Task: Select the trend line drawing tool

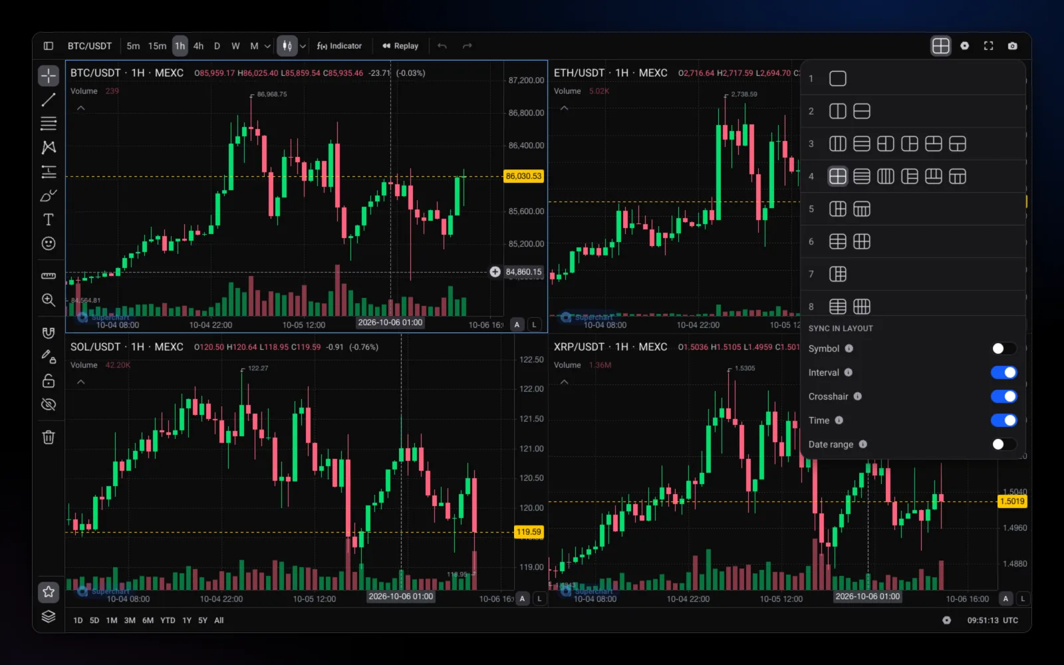Action: 49,100
